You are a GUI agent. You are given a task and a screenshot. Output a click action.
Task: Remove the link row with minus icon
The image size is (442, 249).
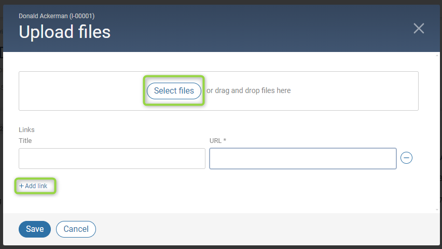click(x=406, y=158)
